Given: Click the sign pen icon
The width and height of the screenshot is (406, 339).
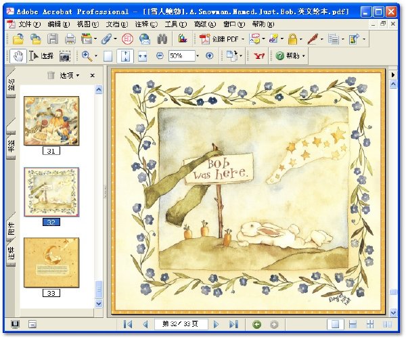Looking at the screenshot, I should click(313, 39).
